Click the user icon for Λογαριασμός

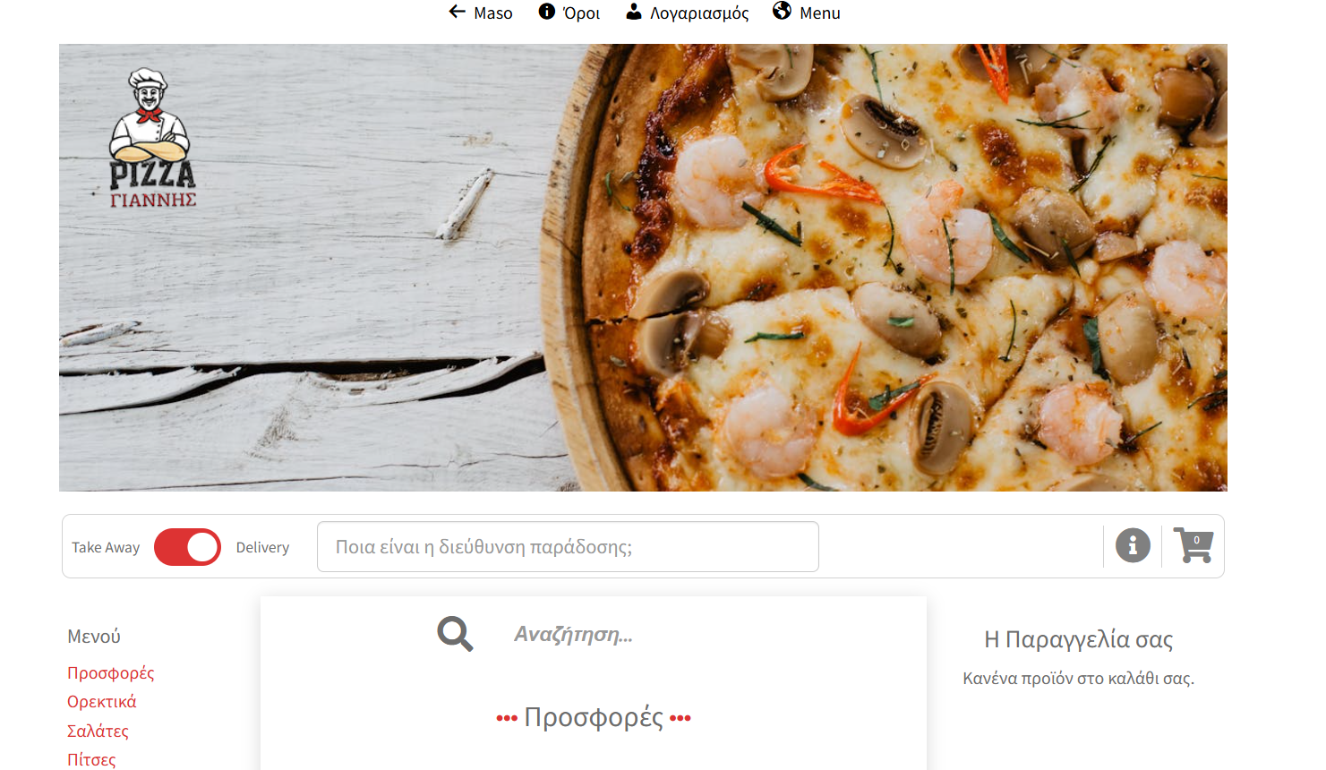(x=634, y=12)
